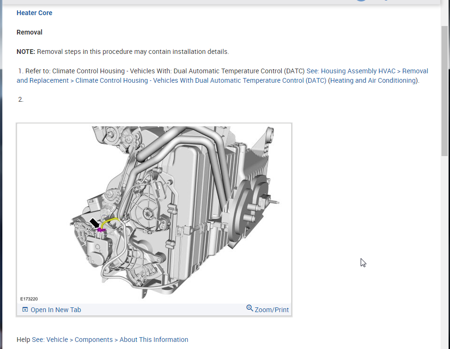This screenshot has width=450, height=349.
Task: Click the Zoom/Print link
Action: 271,310
